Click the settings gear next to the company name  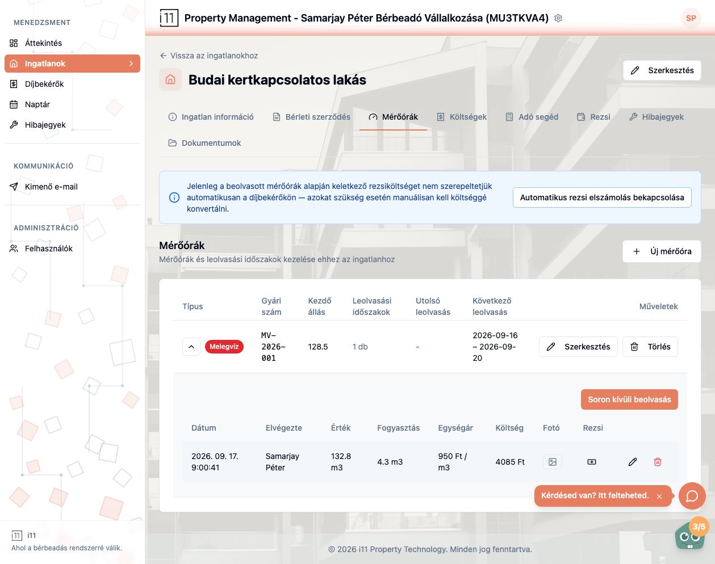point(558,18)
